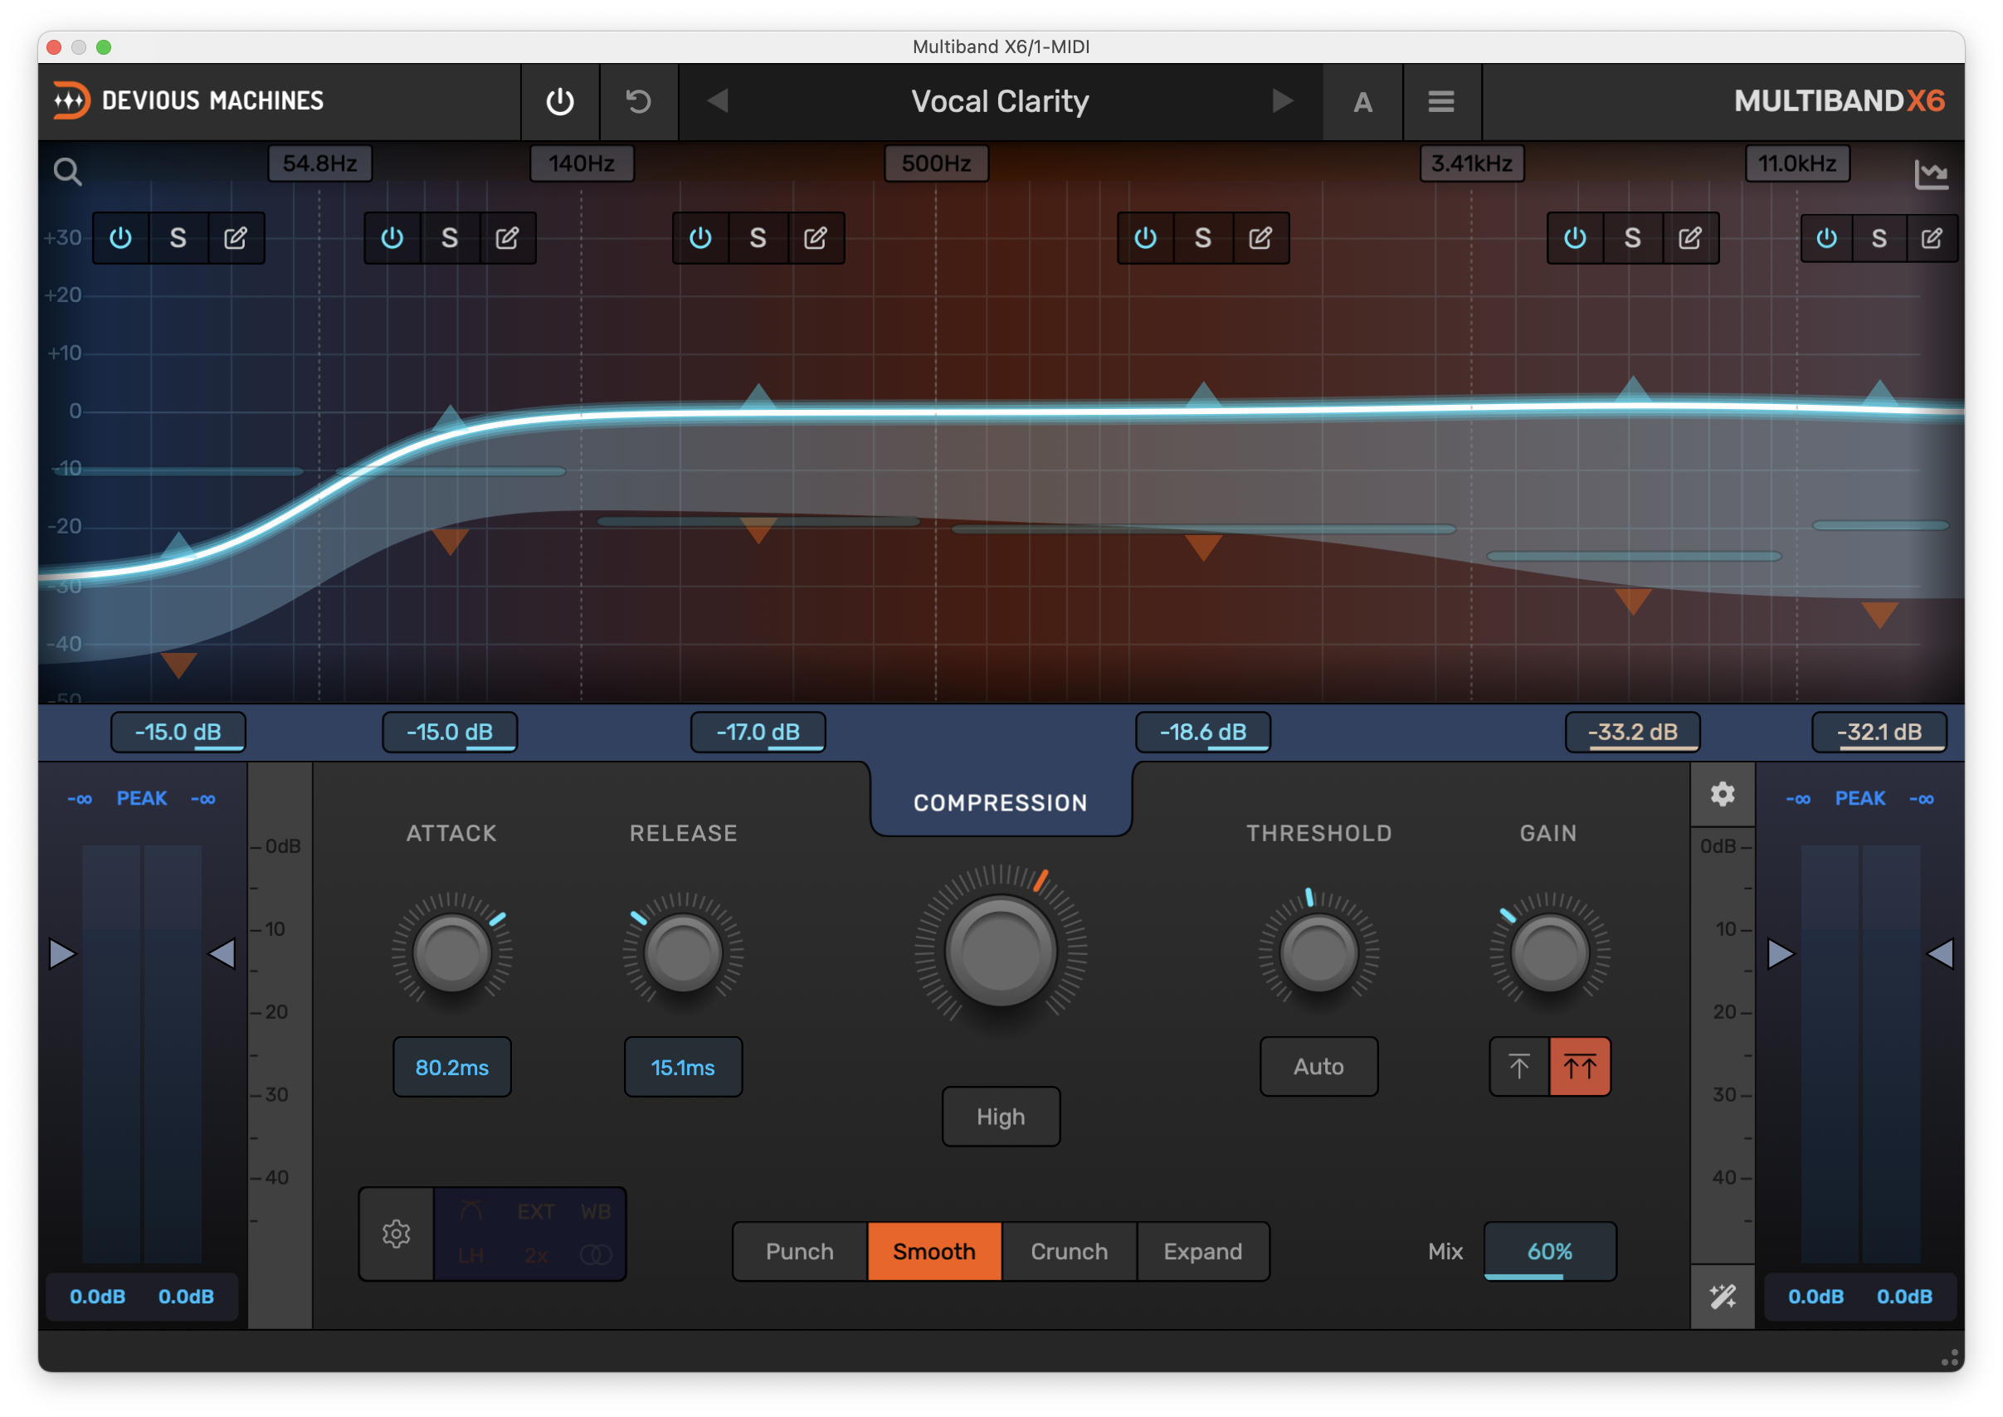The image size is (2003, 1417).
Task: Solo the 54.8Hz–140Hz band
Action: [x=450, y=238]
